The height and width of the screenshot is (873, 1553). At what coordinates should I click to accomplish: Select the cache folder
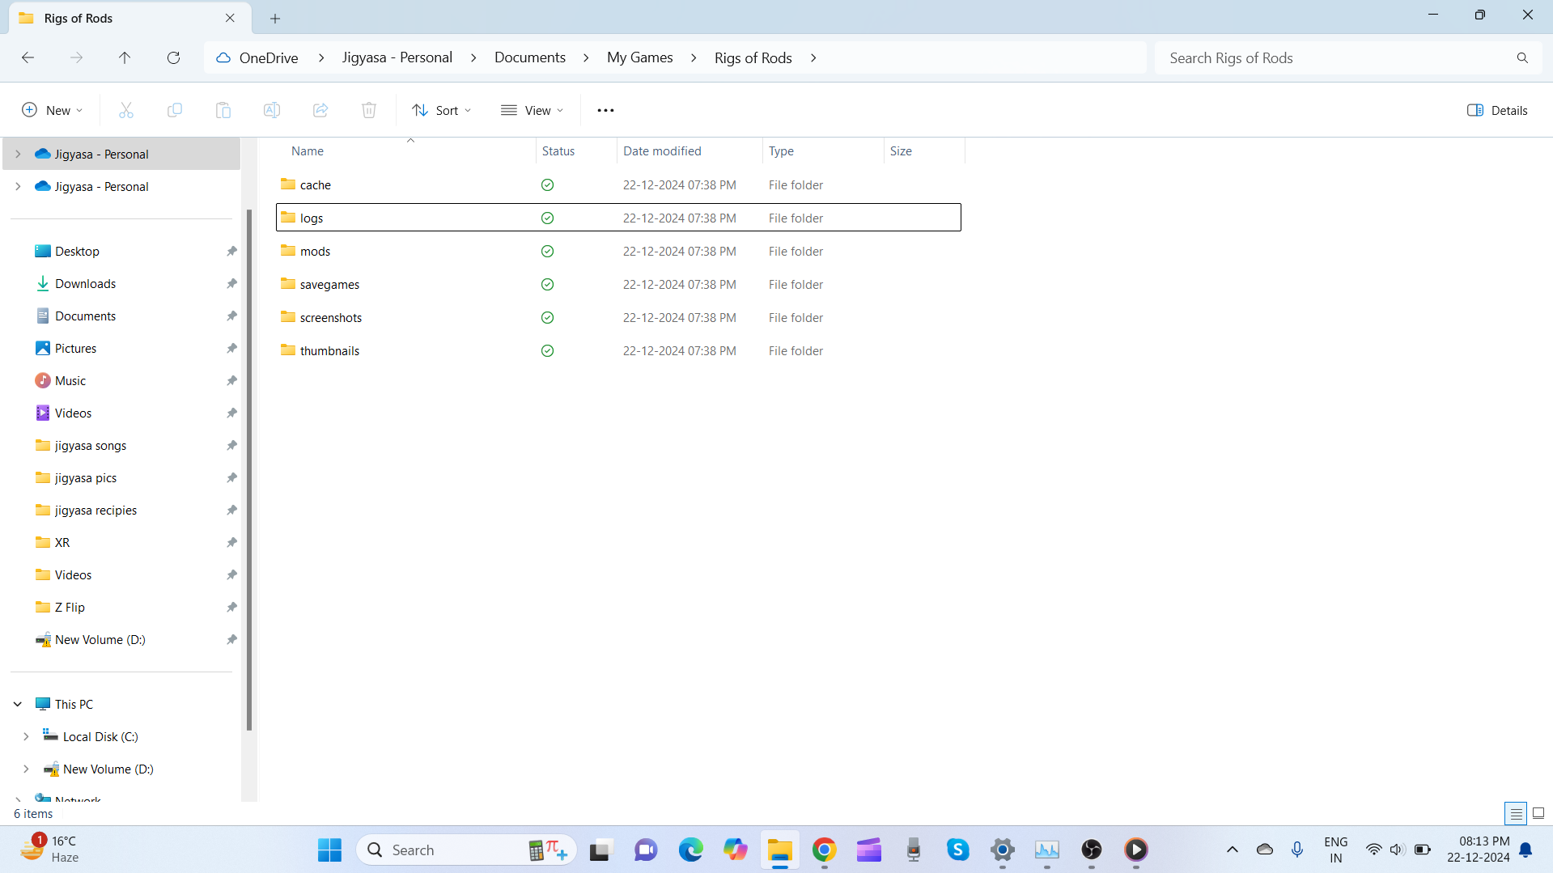pyautogui.click(x=618, y=184)
